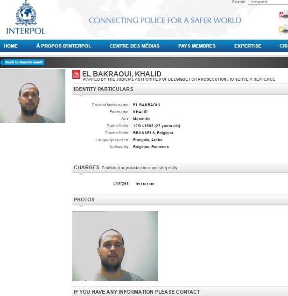Click the blue arrow of Back to Search result
This screenshot has width=288, height=296.
click(2, 62)
